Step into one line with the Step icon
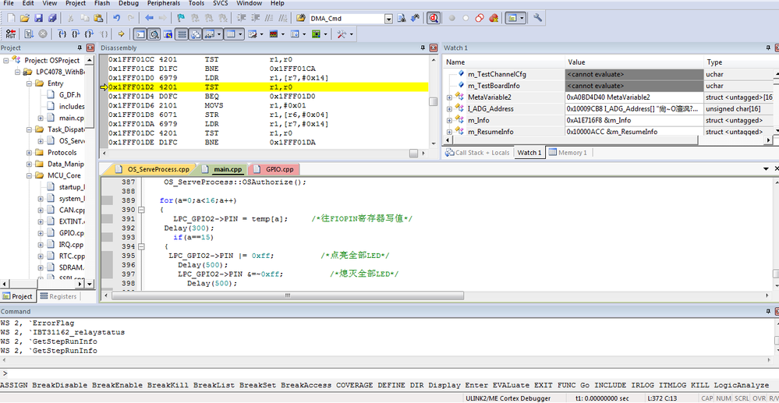 [x=62, y=34]
